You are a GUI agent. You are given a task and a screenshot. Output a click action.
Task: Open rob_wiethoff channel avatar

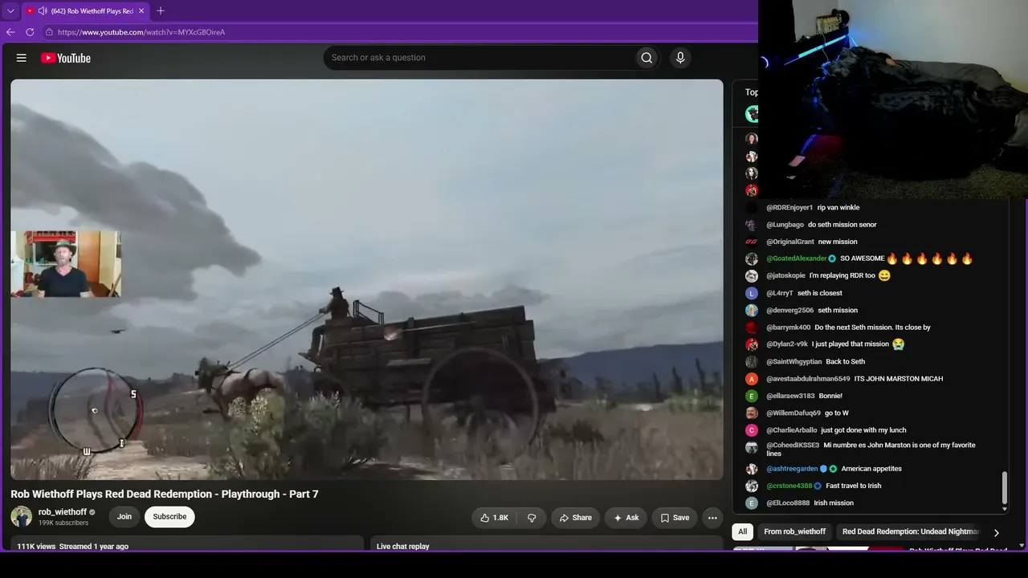pos(22,516)
